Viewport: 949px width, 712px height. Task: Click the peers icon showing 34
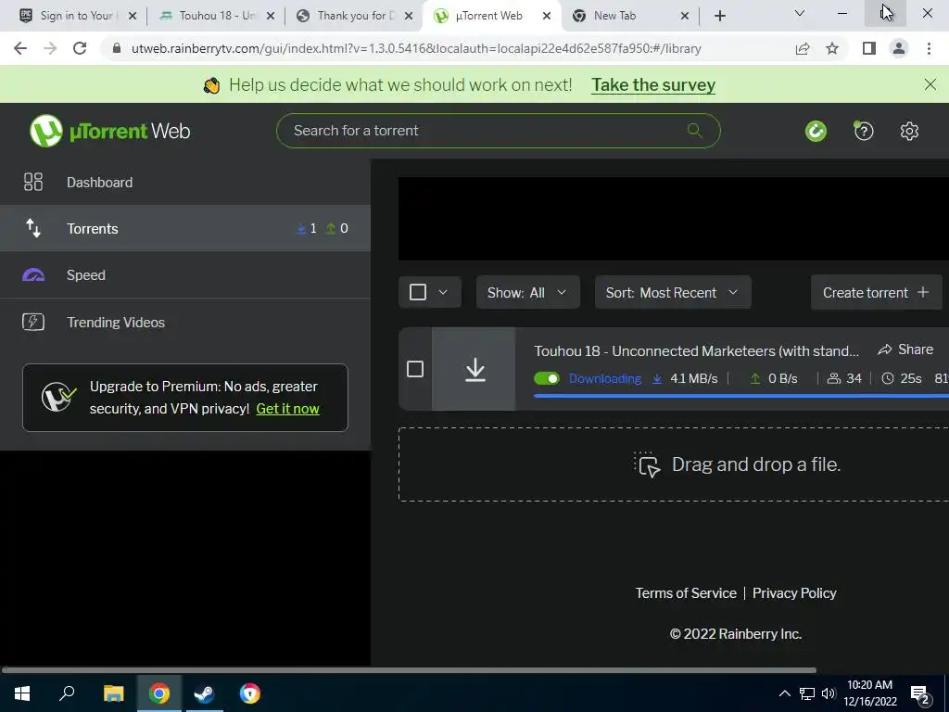click(834, 379)
